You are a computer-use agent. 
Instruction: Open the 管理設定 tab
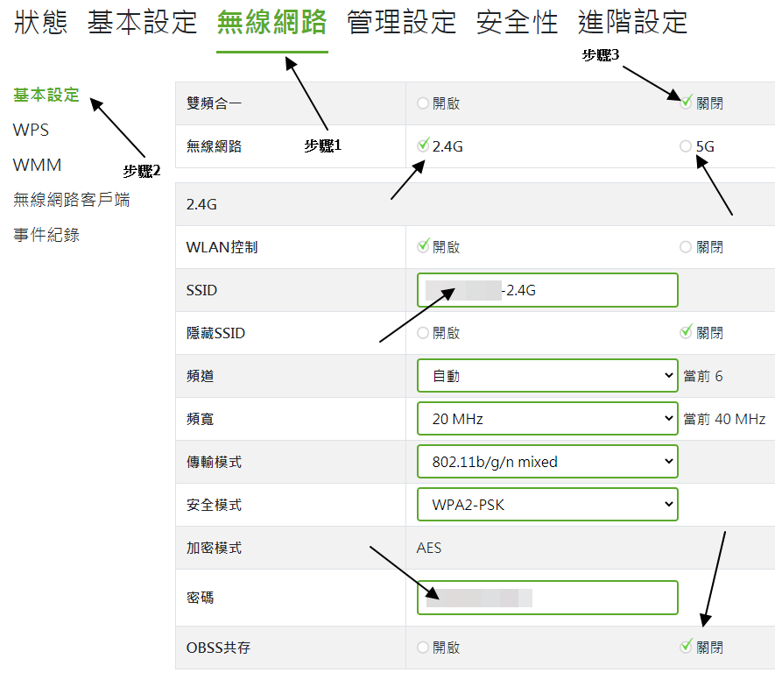click(x=401, y=23)
